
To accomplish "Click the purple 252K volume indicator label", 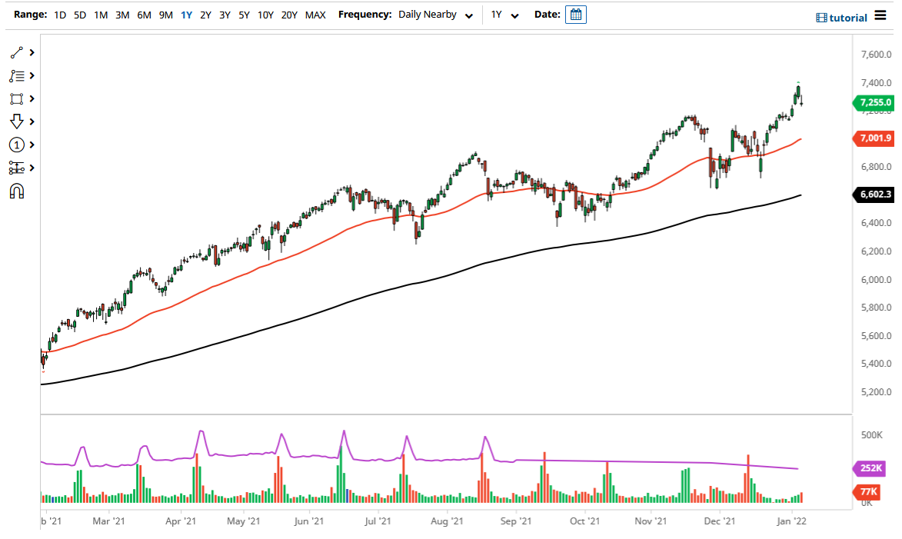I will click(869, 467).
